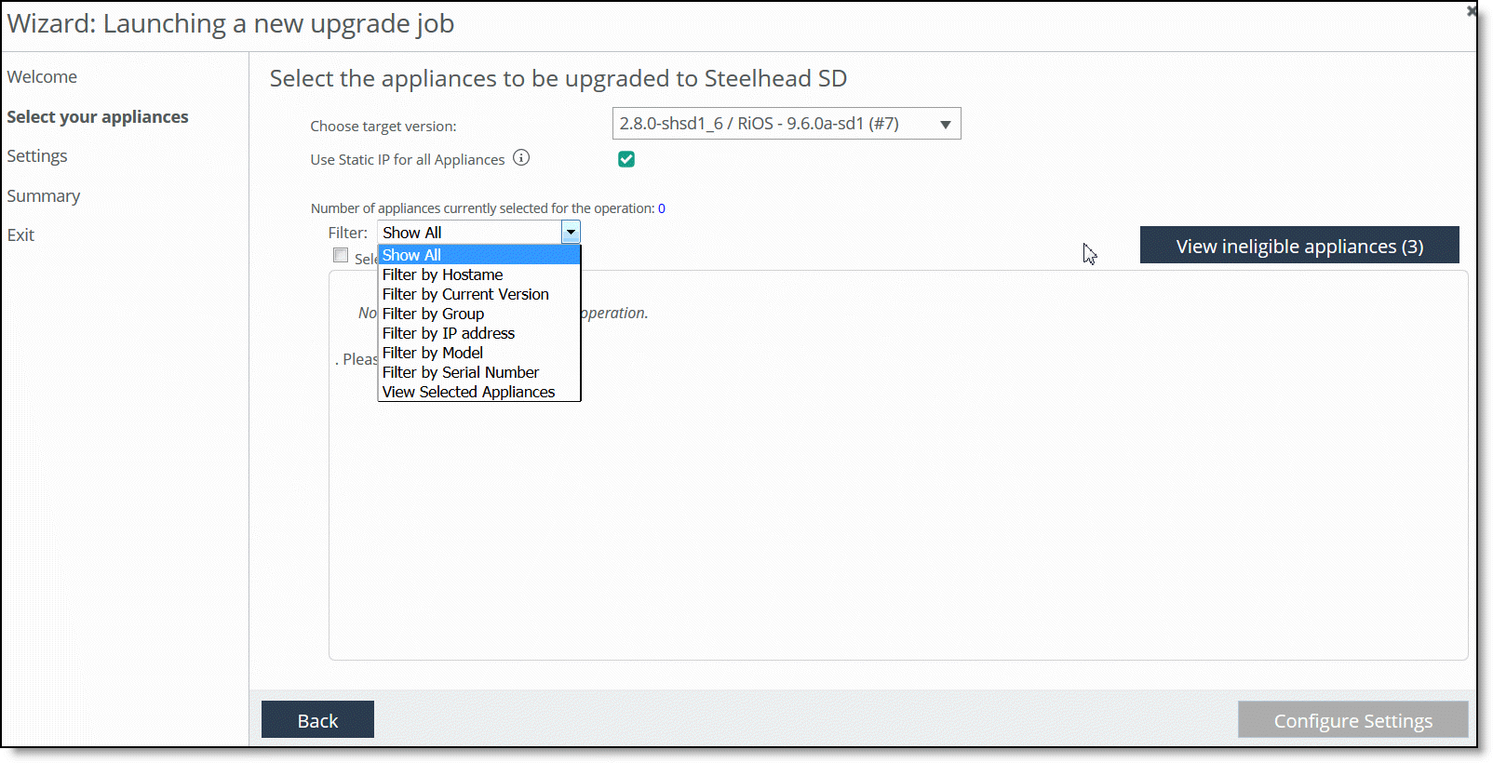Click the Choose target version label
The height and width of the screenshot is (763, 1493).
[x=383, y=127]
